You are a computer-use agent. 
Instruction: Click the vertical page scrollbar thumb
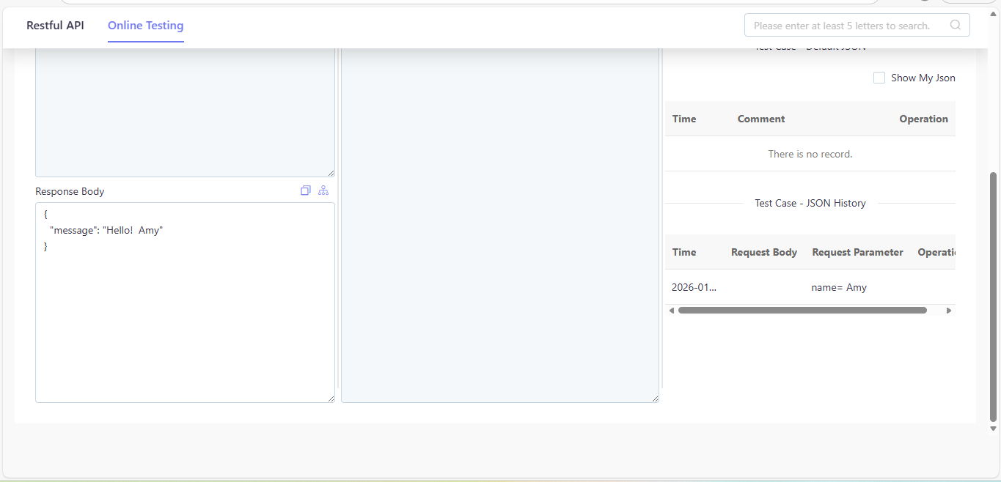click(x=994, y=297)
